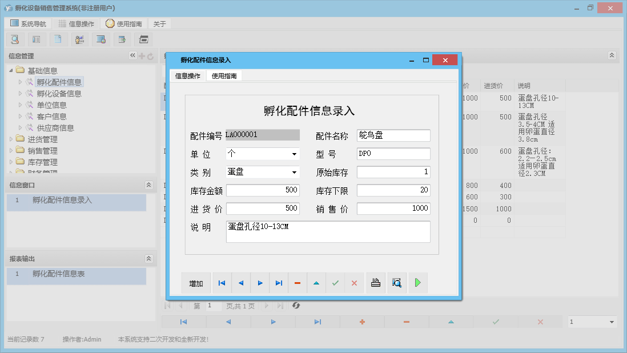This screenshot has width=627, height=353.
Task: Open the 系统导航 menu
Action: (28, 24)
